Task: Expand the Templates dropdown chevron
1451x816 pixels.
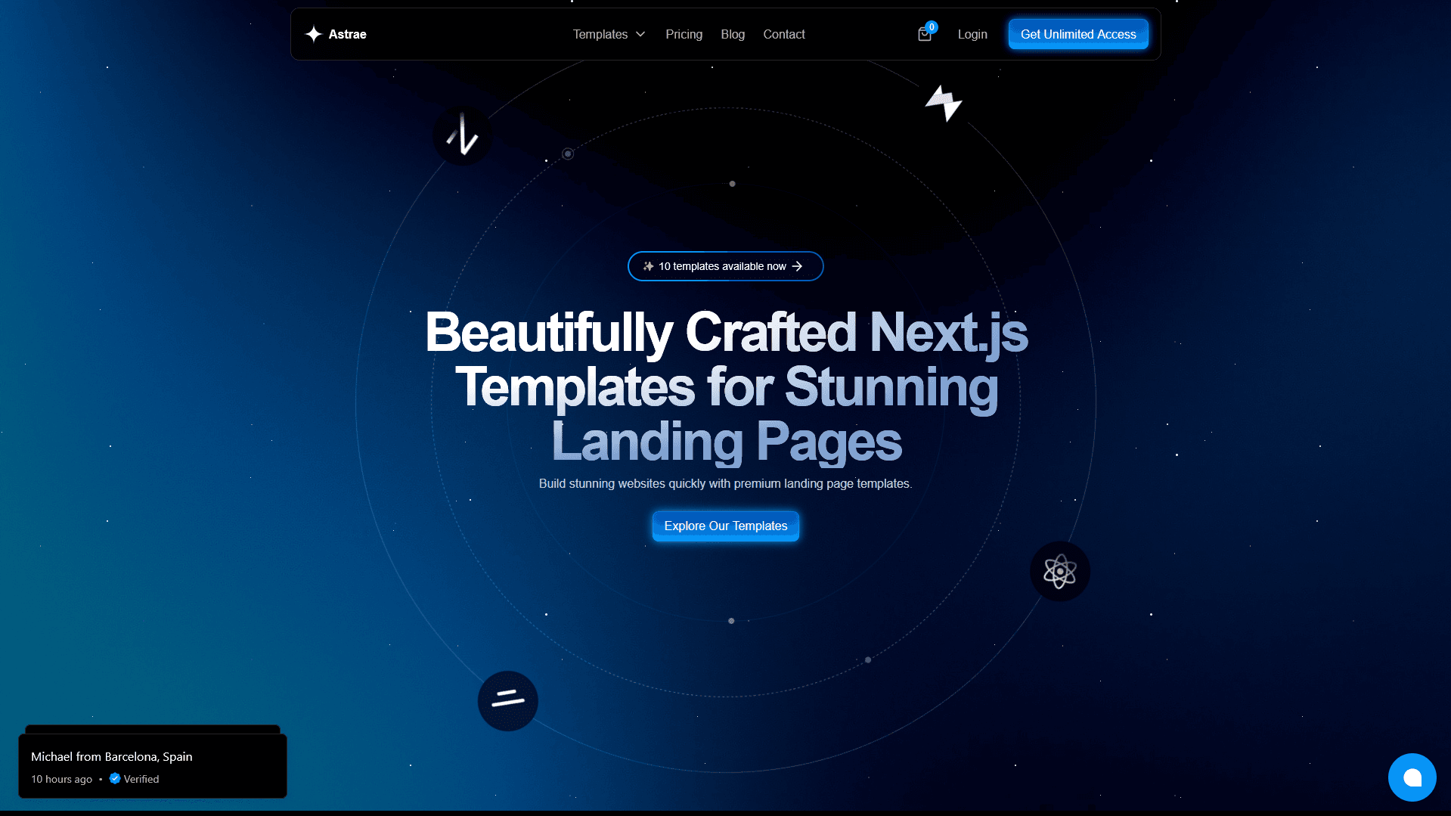Action: [640, 34]
